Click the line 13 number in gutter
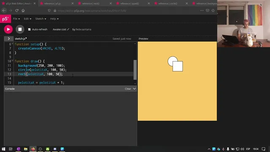Screen dimensions: 270x152 pos(9,74)
